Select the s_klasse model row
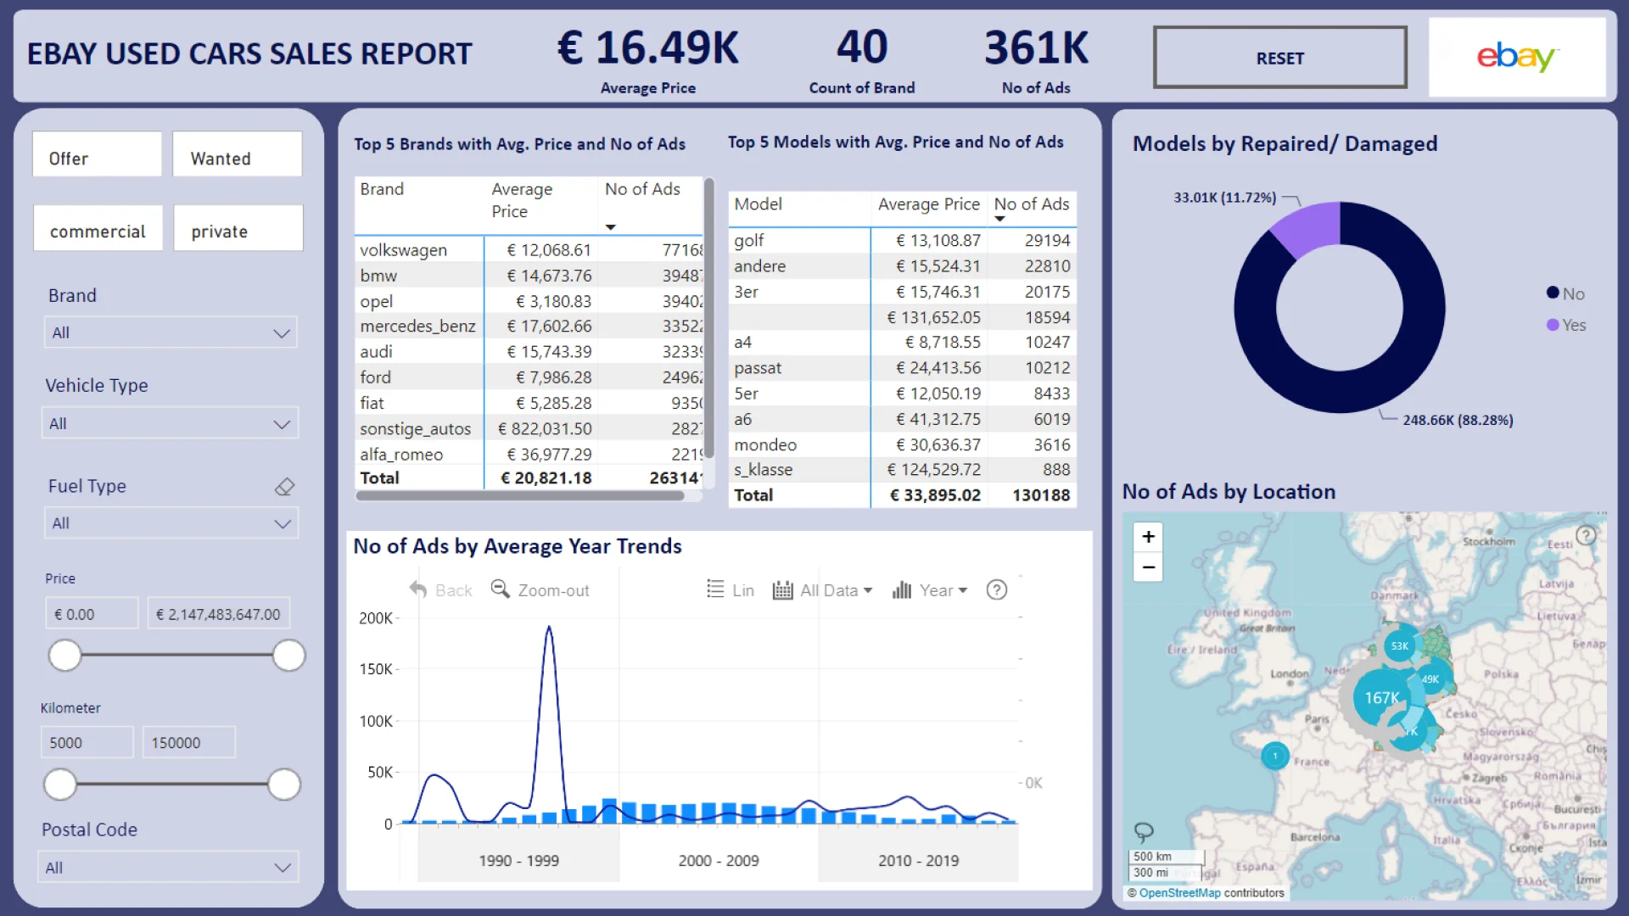 (903, 470)
